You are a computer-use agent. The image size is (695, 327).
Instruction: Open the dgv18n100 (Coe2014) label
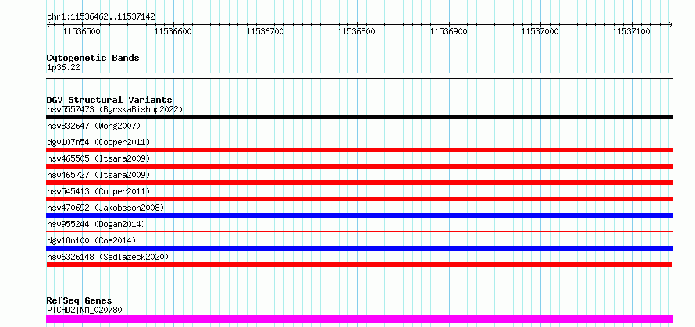tap(91, 240)
